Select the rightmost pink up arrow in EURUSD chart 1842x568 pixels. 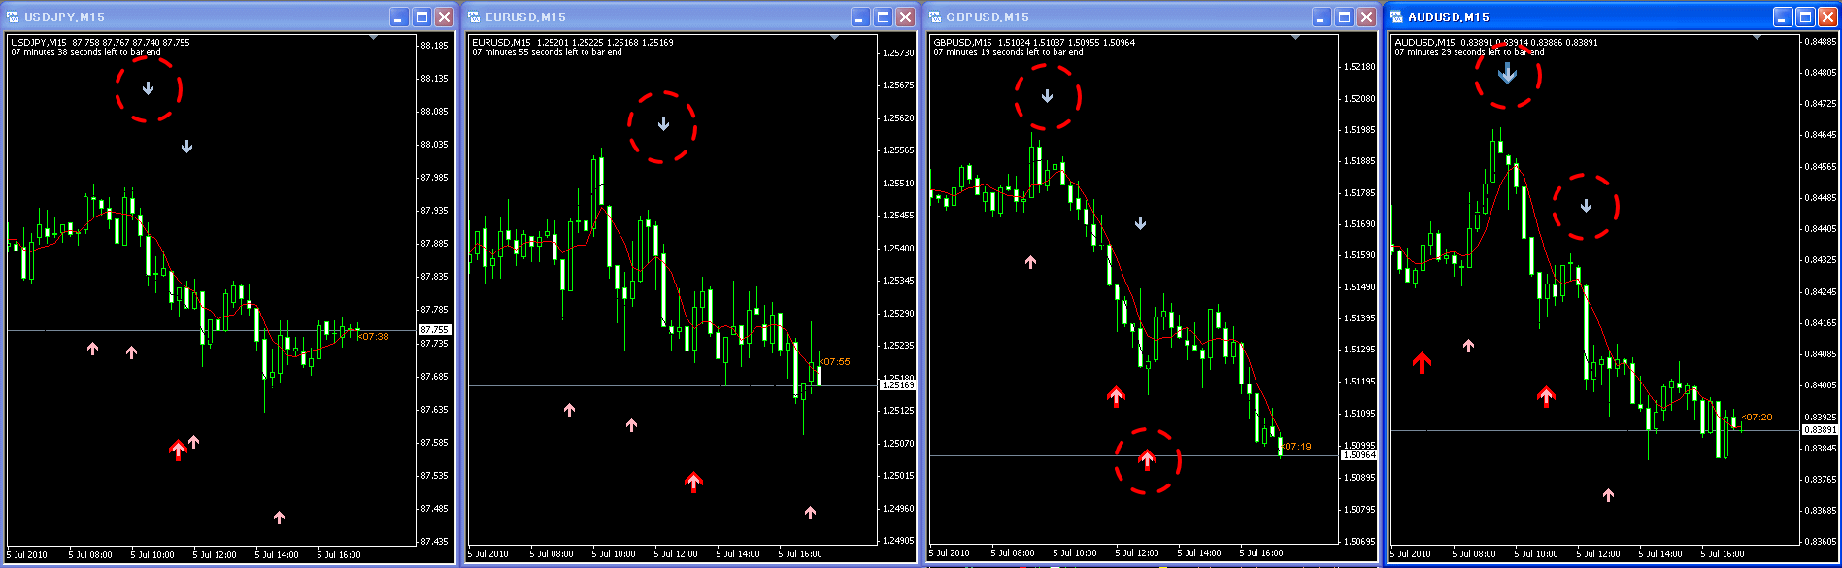811,512
